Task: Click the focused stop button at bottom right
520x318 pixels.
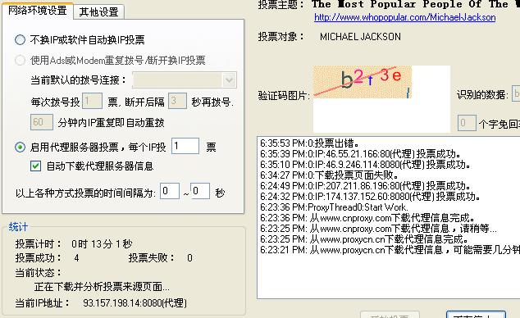Action: (x=476, y=315)
